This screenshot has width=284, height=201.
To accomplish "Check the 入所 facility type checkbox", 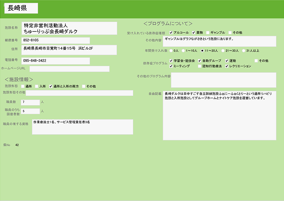I will [37, 86].
